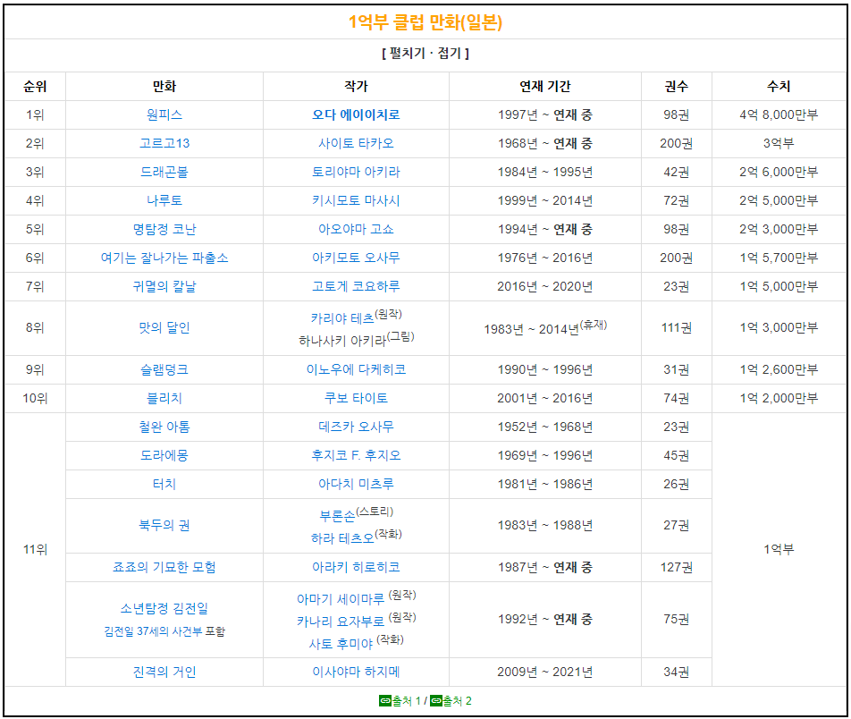Go to the 슬램덩크 page
This screenshot has height=719, width=851.
(164, 370)
